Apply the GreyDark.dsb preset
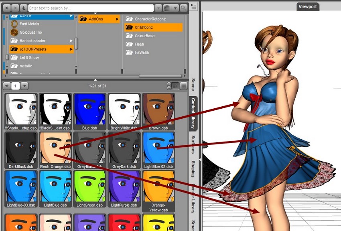Image resolution: width=341 pixels, height=231 pixels. point(124,150)
